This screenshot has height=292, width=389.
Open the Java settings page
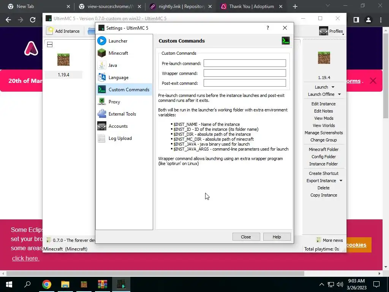click(x=124, y=65)
